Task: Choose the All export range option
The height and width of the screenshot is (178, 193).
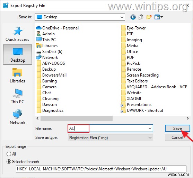Action: (x=11, y=154)
